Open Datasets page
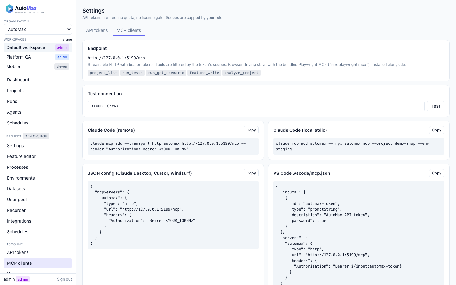Screen dimensions: 456x285 coord(38,189)
